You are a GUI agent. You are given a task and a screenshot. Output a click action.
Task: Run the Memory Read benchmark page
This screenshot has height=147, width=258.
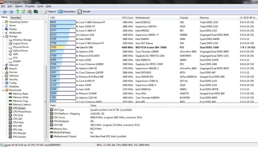click(x=20, y=94)
